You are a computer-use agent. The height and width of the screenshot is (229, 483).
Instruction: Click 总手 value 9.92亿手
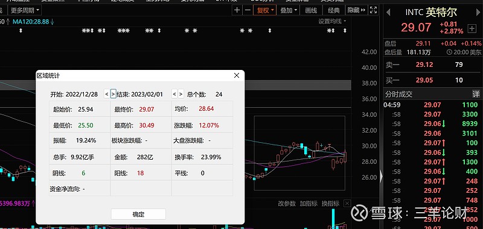pyautogui.click(x=82, y=157)
